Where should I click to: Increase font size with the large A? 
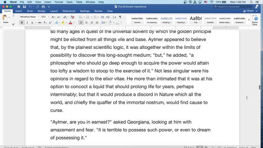coord(53,17)
